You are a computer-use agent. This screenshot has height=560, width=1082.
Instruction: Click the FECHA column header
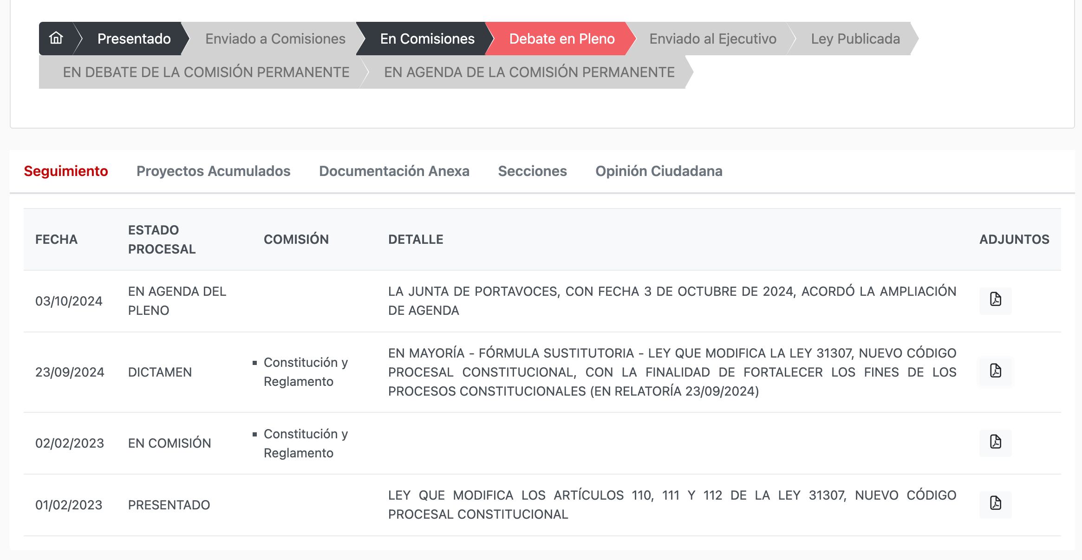point(56,240)
